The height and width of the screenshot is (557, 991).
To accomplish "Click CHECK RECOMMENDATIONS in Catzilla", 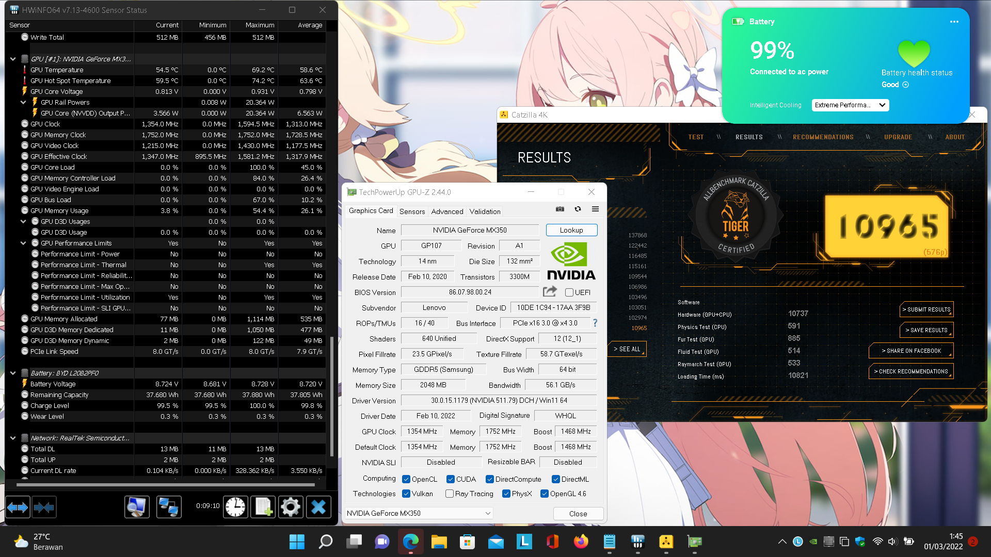I will point(911,371).
